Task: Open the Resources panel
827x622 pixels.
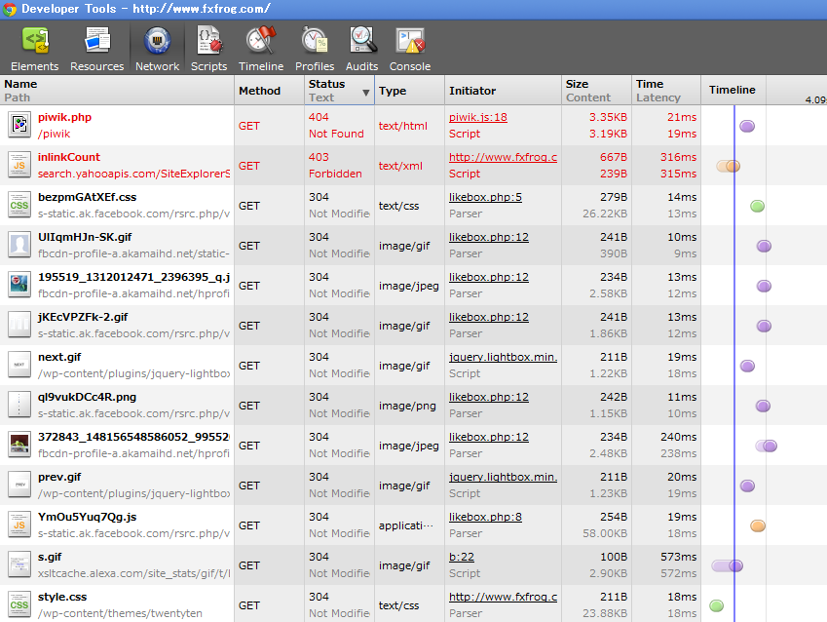Action: click(96, 49)
